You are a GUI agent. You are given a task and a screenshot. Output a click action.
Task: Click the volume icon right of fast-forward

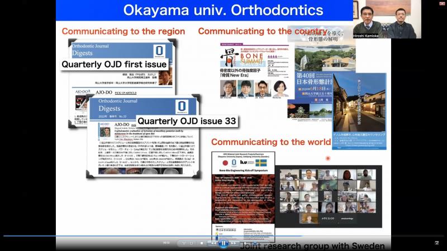[x=244, y=243]
